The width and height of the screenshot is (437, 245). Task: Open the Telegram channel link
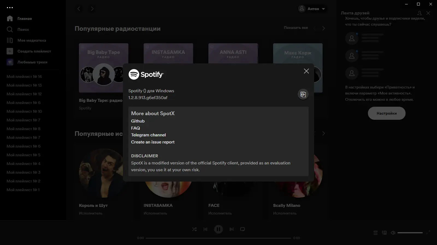click(148, 135)
